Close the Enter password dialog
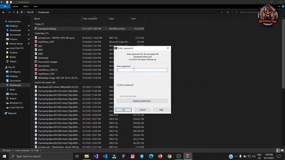The image size is (285, 160). point(168,48)
